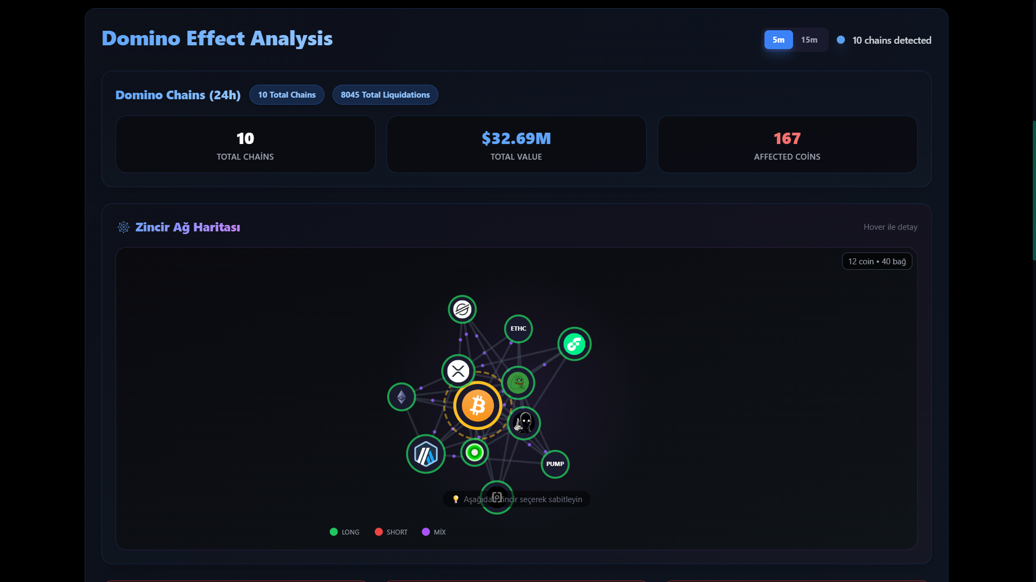Click the Bitcoin node in the network map
Viewport: 1036px width, 582px height.
click(477, 406)
